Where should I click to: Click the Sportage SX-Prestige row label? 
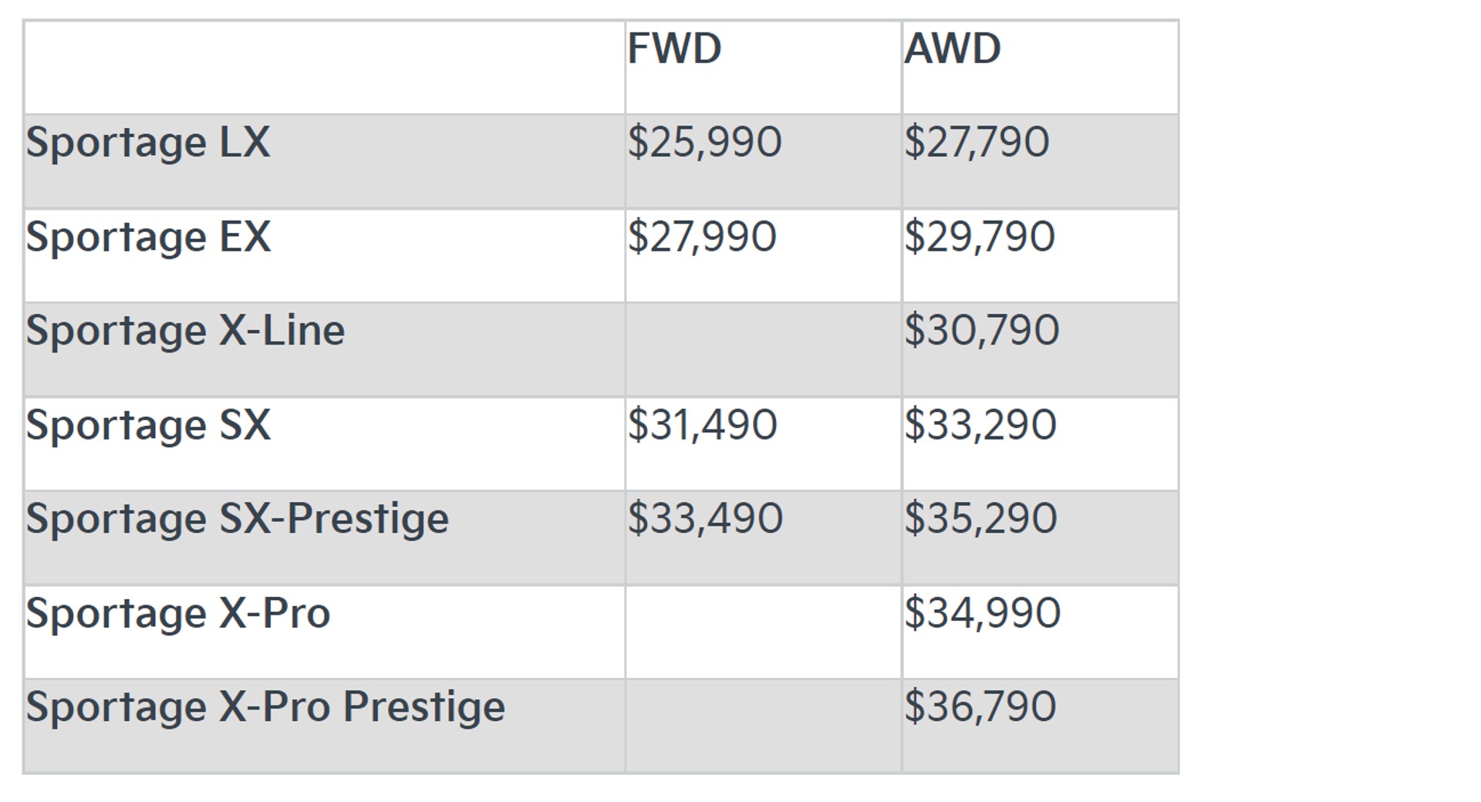(x=237, y=519)
